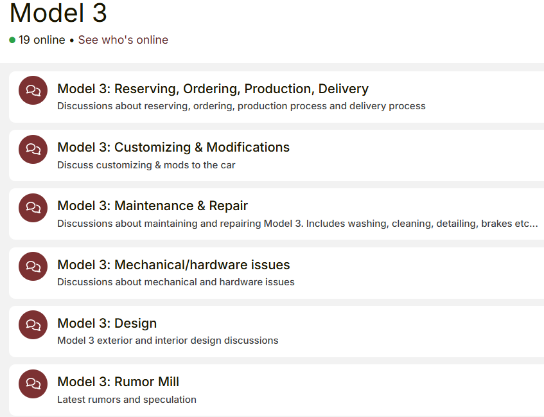Click the "Latest rumors and speculation" description

[127, 400]
